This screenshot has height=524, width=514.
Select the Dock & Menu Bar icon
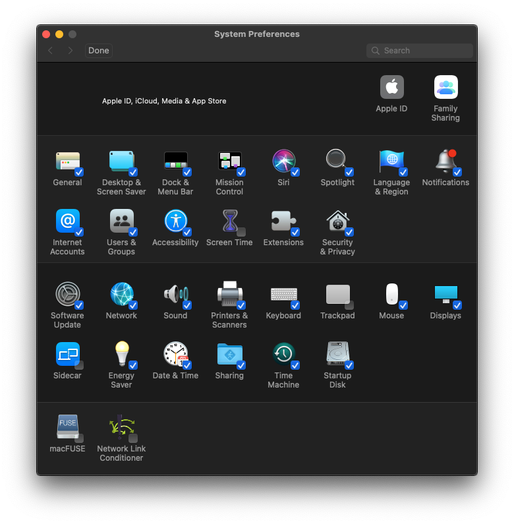click(x=175, y=161)
